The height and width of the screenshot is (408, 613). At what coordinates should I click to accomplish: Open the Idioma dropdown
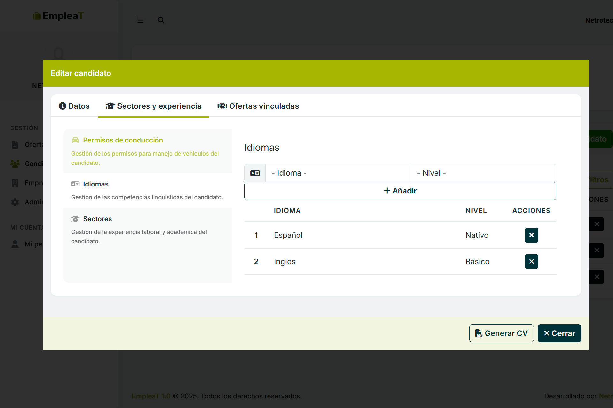(338, 173)
